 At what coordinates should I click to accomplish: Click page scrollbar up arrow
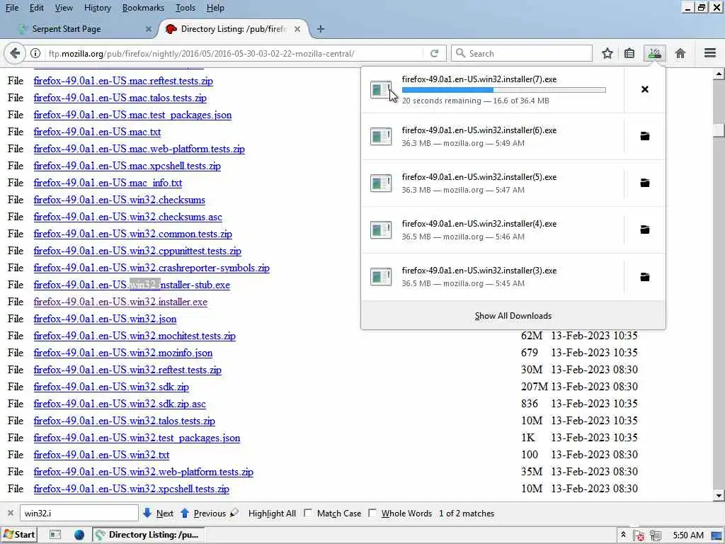(x=719, y=74)
